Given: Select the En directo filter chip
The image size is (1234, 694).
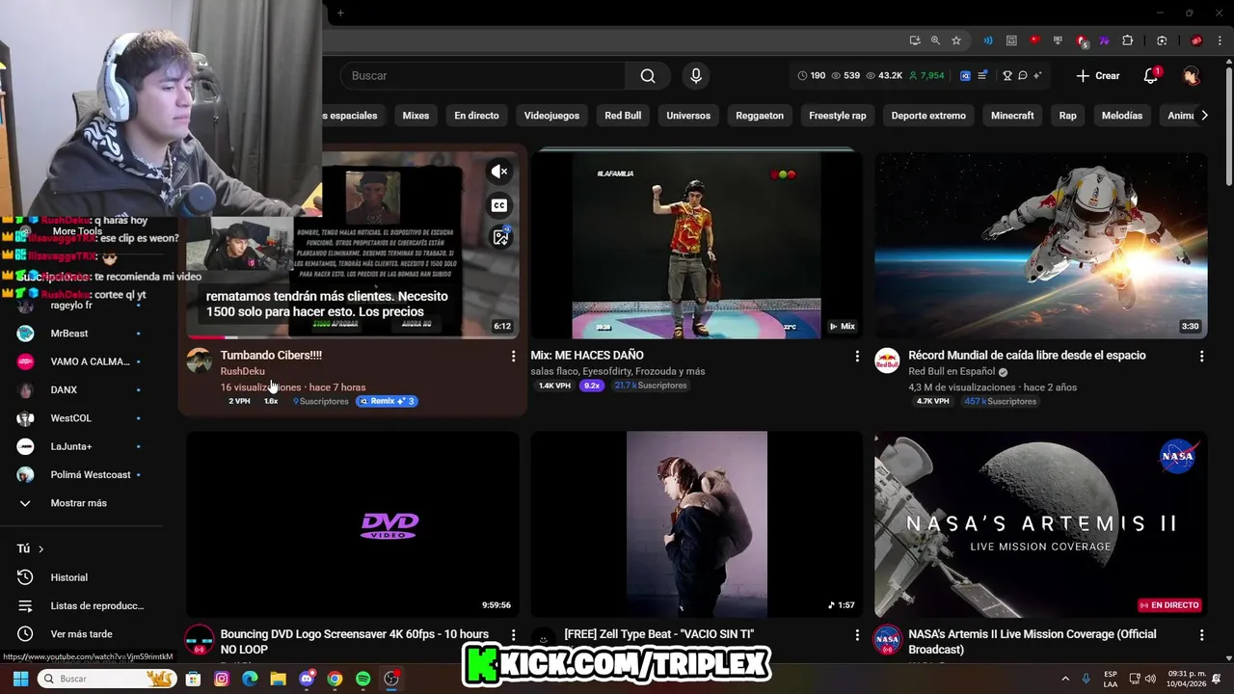Looking at the screenshot, I should point(476,116).
